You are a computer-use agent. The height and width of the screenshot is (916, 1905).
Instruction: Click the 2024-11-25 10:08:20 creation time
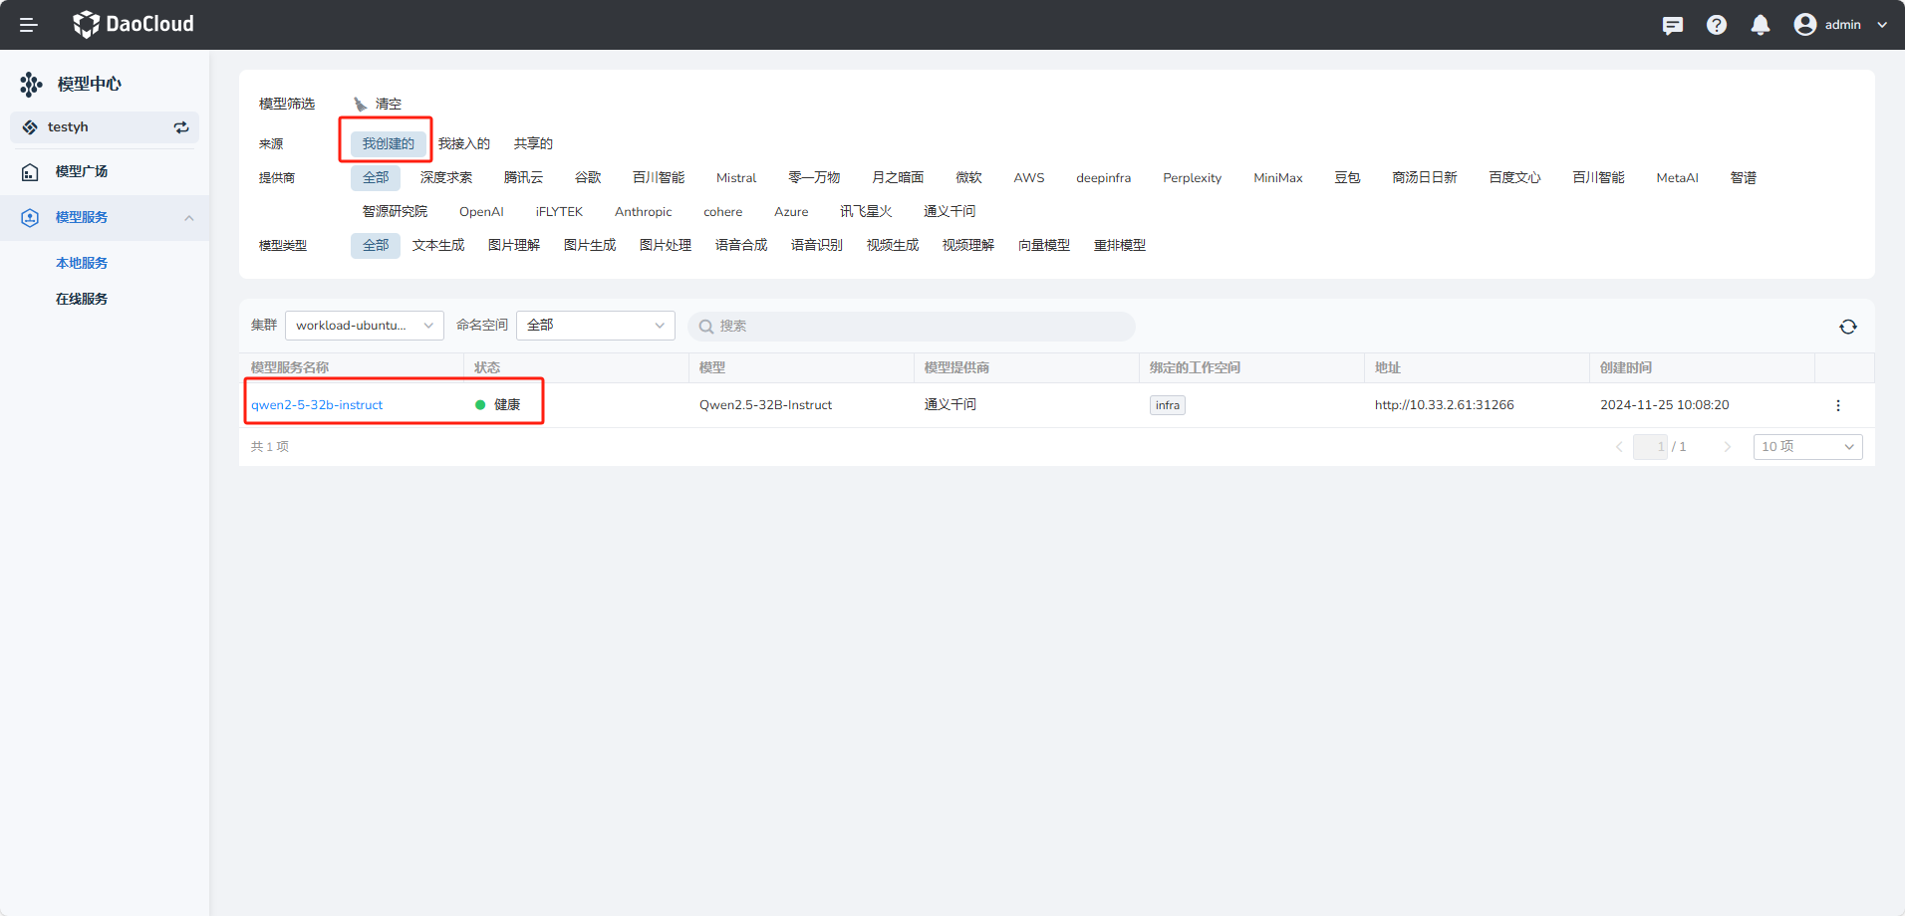(1665, 405)
